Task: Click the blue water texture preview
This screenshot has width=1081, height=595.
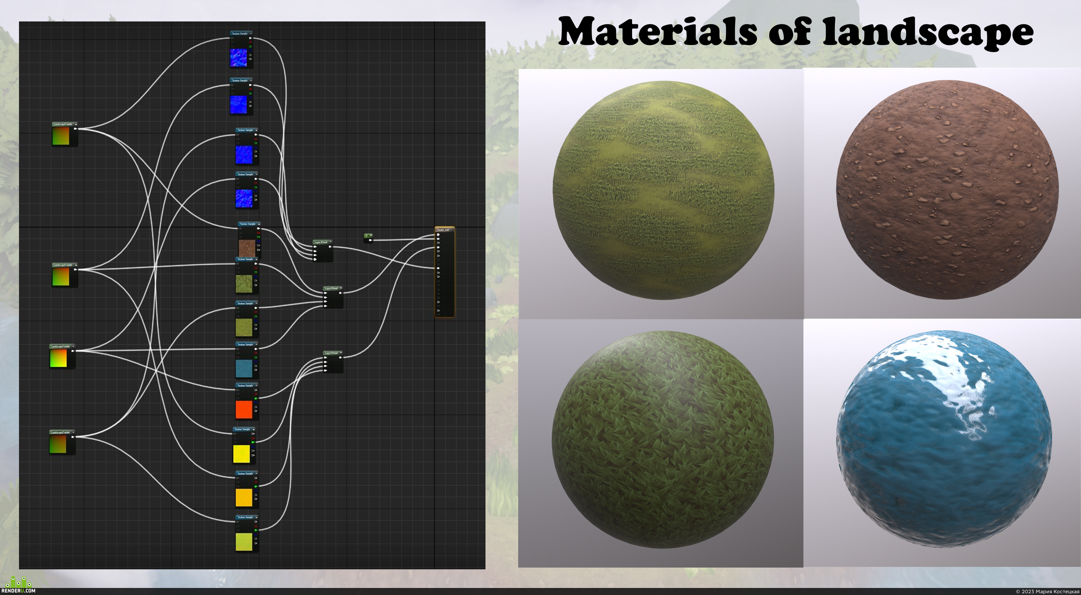Action: coord(244,368)
